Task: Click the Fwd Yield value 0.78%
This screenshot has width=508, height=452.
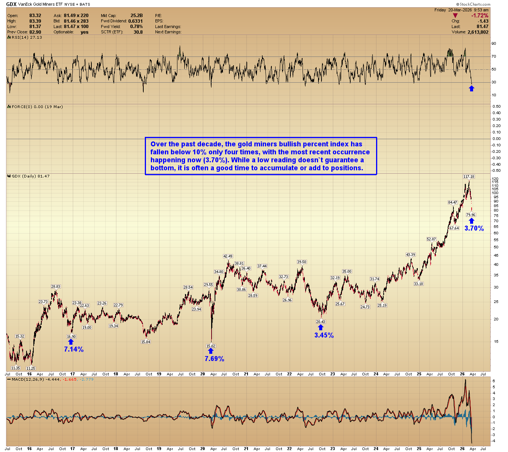Action: pyautogui.click(x=136, y=27)
